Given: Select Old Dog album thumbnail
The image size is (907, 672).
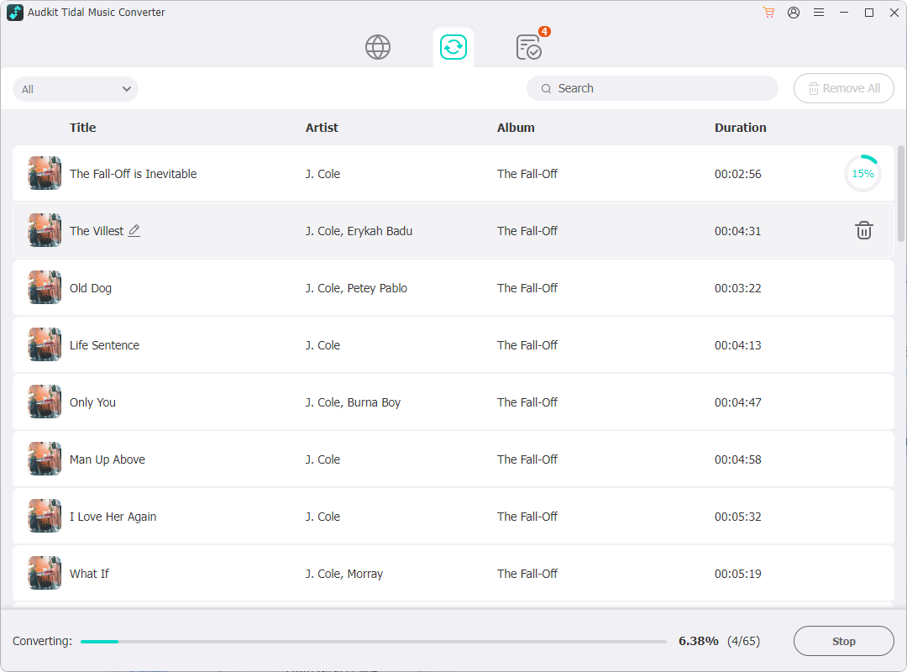Looking at the screenshot, I should (x=45, y=287).
